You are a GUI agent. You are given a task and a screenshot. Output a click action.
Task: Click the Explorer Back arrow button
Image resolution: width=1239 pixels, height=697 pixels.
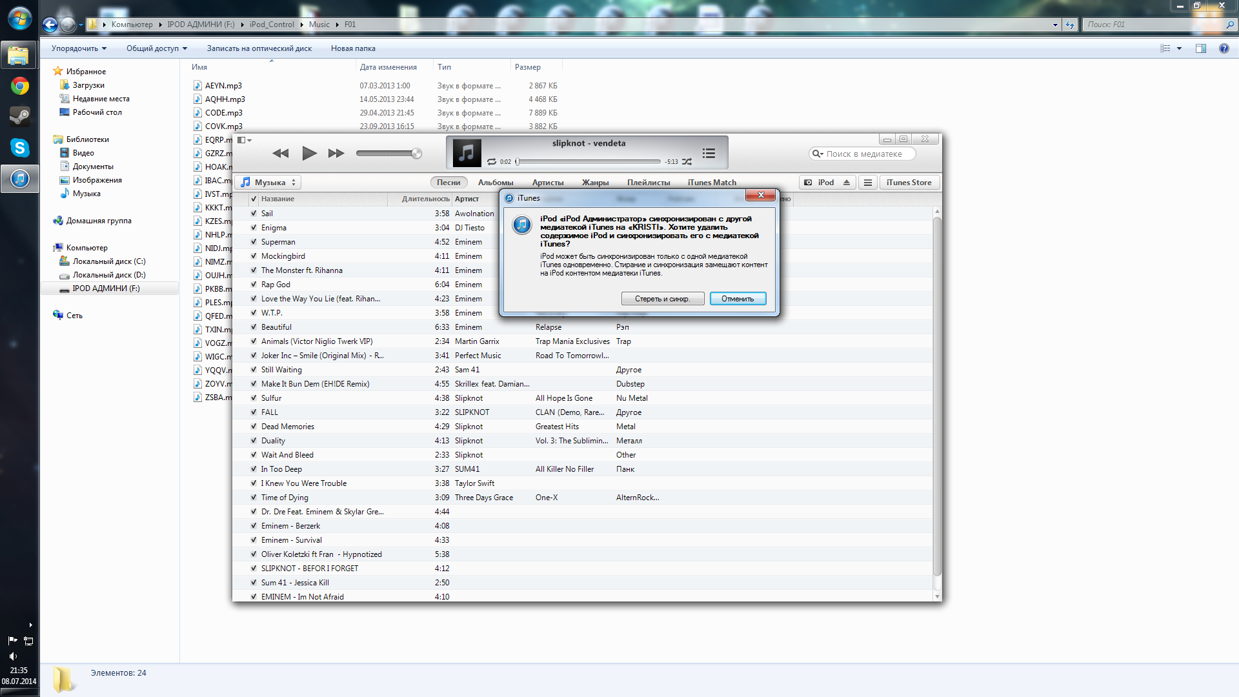coord(50,25)
